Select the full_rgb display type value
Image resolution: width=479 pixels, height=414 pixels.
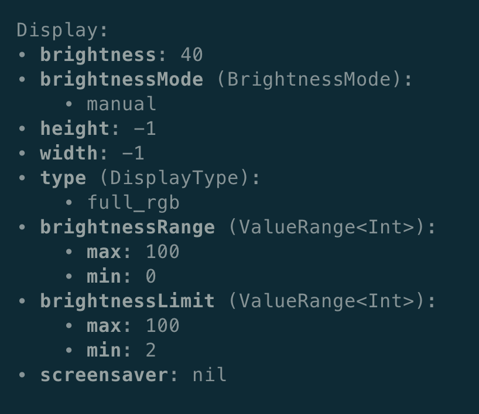[133, 202]
